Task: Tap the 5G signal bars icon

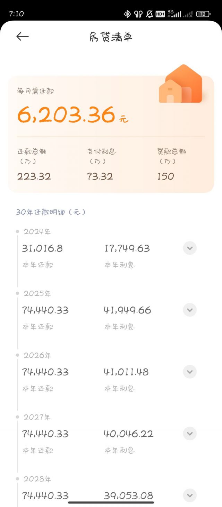Action: [174, 14]
